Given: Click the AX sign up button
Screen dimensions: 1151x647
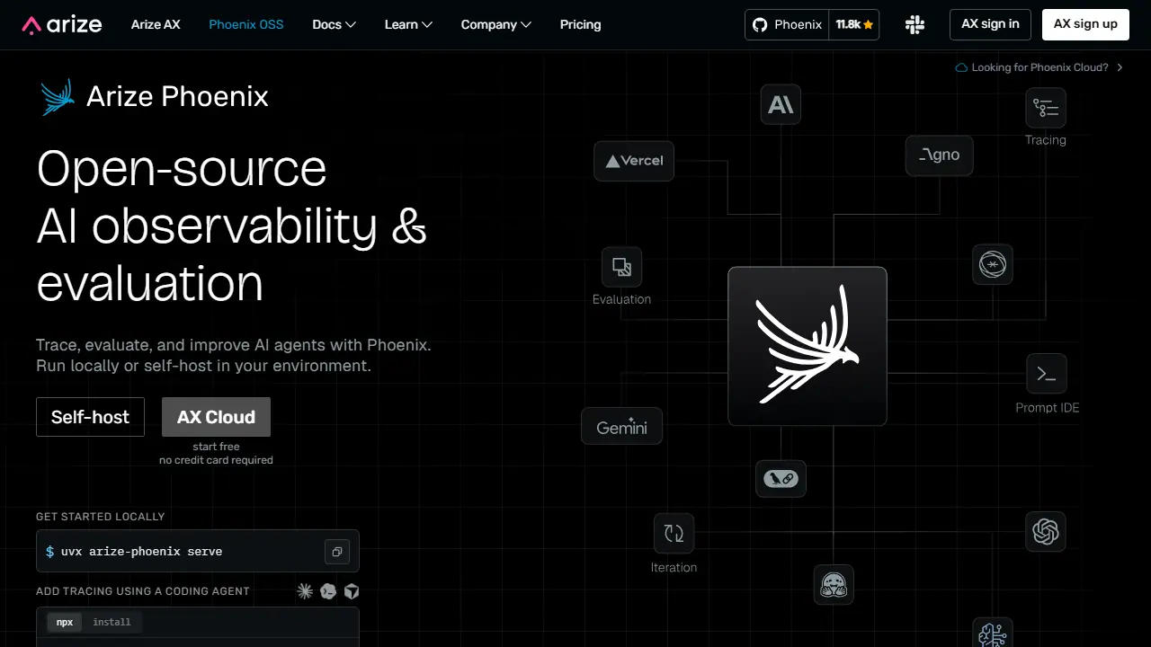Looking at the screenshot, I should point(1085,24).
